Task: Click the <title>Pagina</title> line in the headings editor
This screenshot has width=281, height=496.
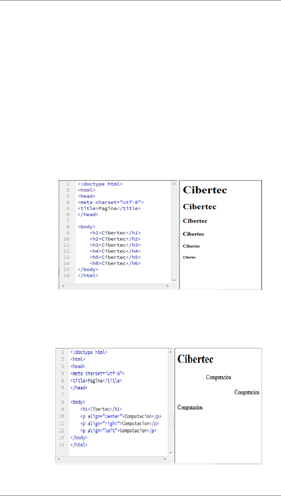Action: click(109, 208)
